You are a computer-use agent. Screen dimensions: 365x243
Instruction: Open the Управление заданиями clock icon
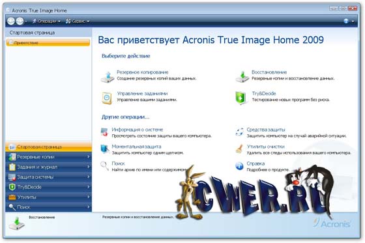(x=107, y=98)
